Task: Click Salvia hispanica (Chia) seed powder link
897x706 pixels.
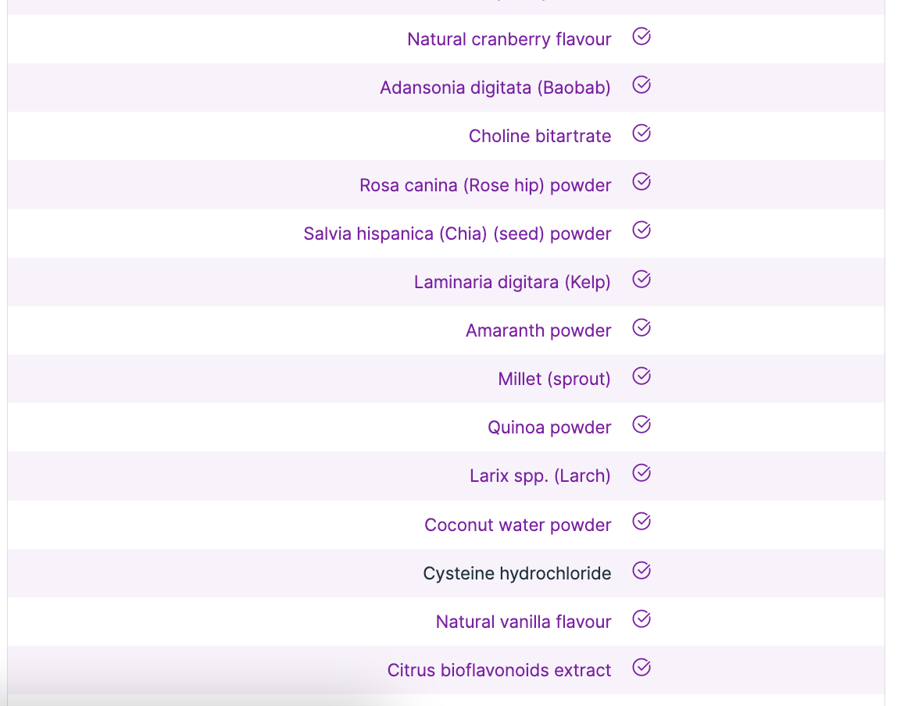Action: click(457, 234)
